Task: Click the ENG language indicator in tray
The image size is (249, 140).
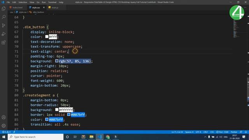Action: click(226, 137)
